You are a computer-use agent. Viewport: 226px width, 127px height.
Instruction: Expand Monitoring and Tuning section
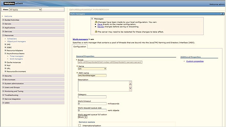(3, 91)
